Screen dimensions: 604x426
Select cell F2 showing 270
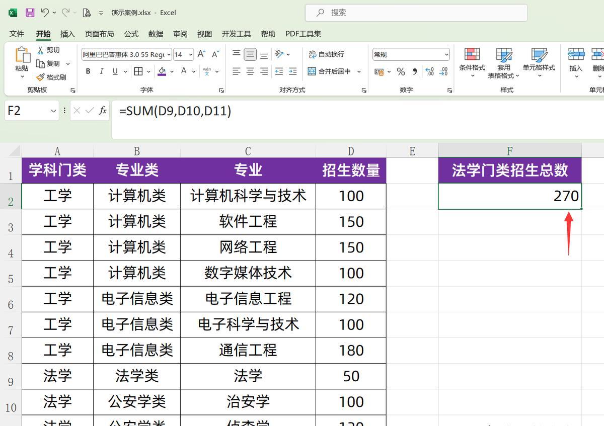pos(510,196)
